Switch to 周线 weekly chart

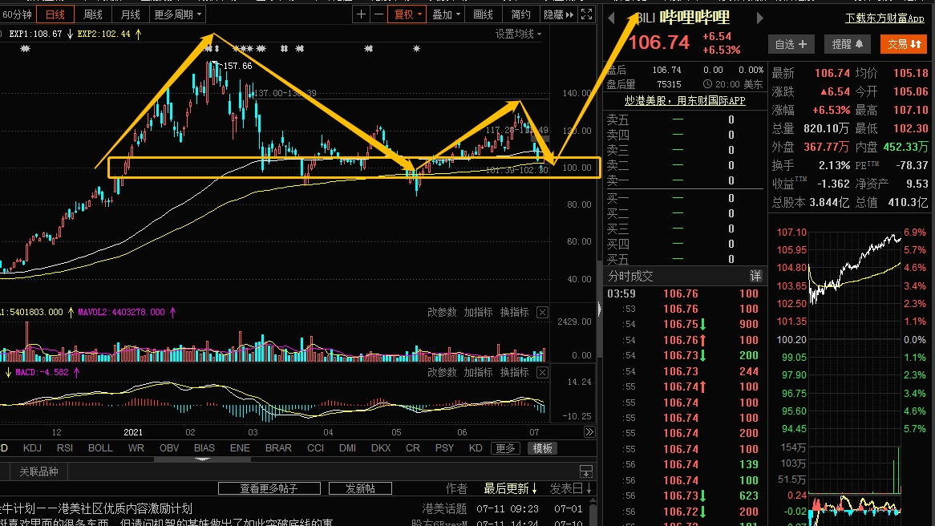[x=92, y=14]
